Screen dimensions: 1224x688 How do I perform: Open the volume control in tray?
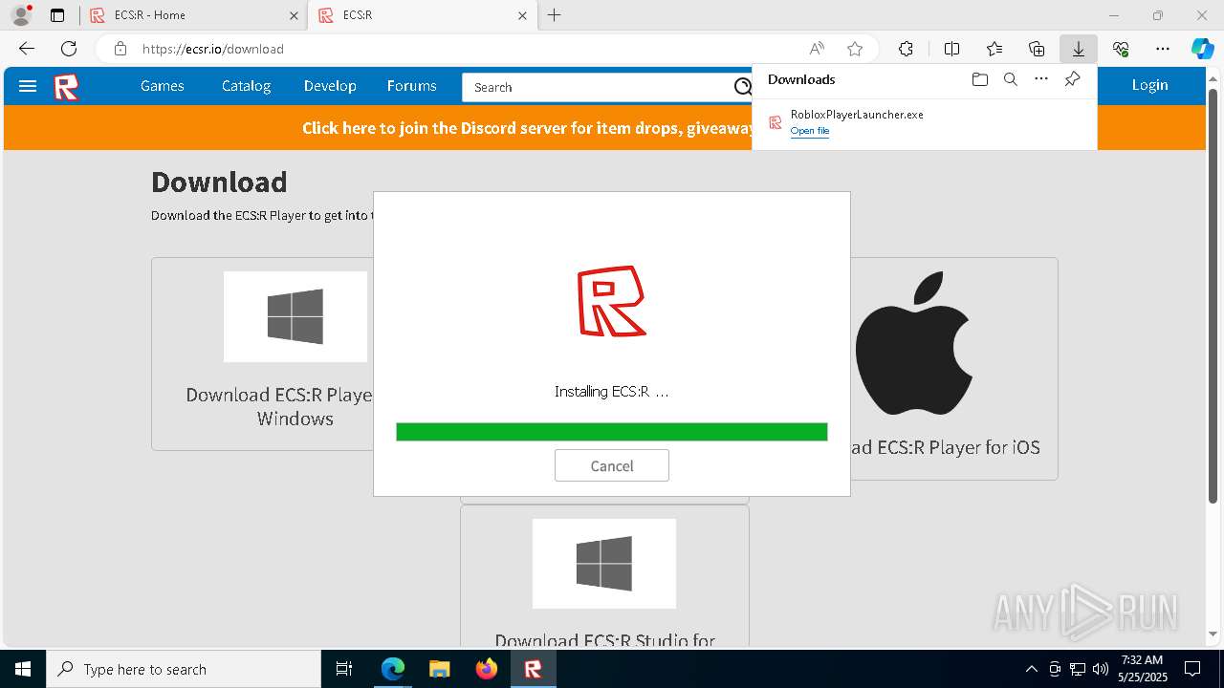(x=1100, y=669)
